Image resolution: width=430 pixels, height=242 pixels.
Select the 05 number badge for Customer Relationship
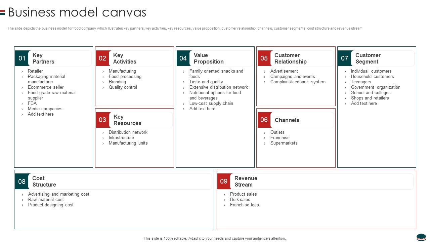(x=264, y=58)
